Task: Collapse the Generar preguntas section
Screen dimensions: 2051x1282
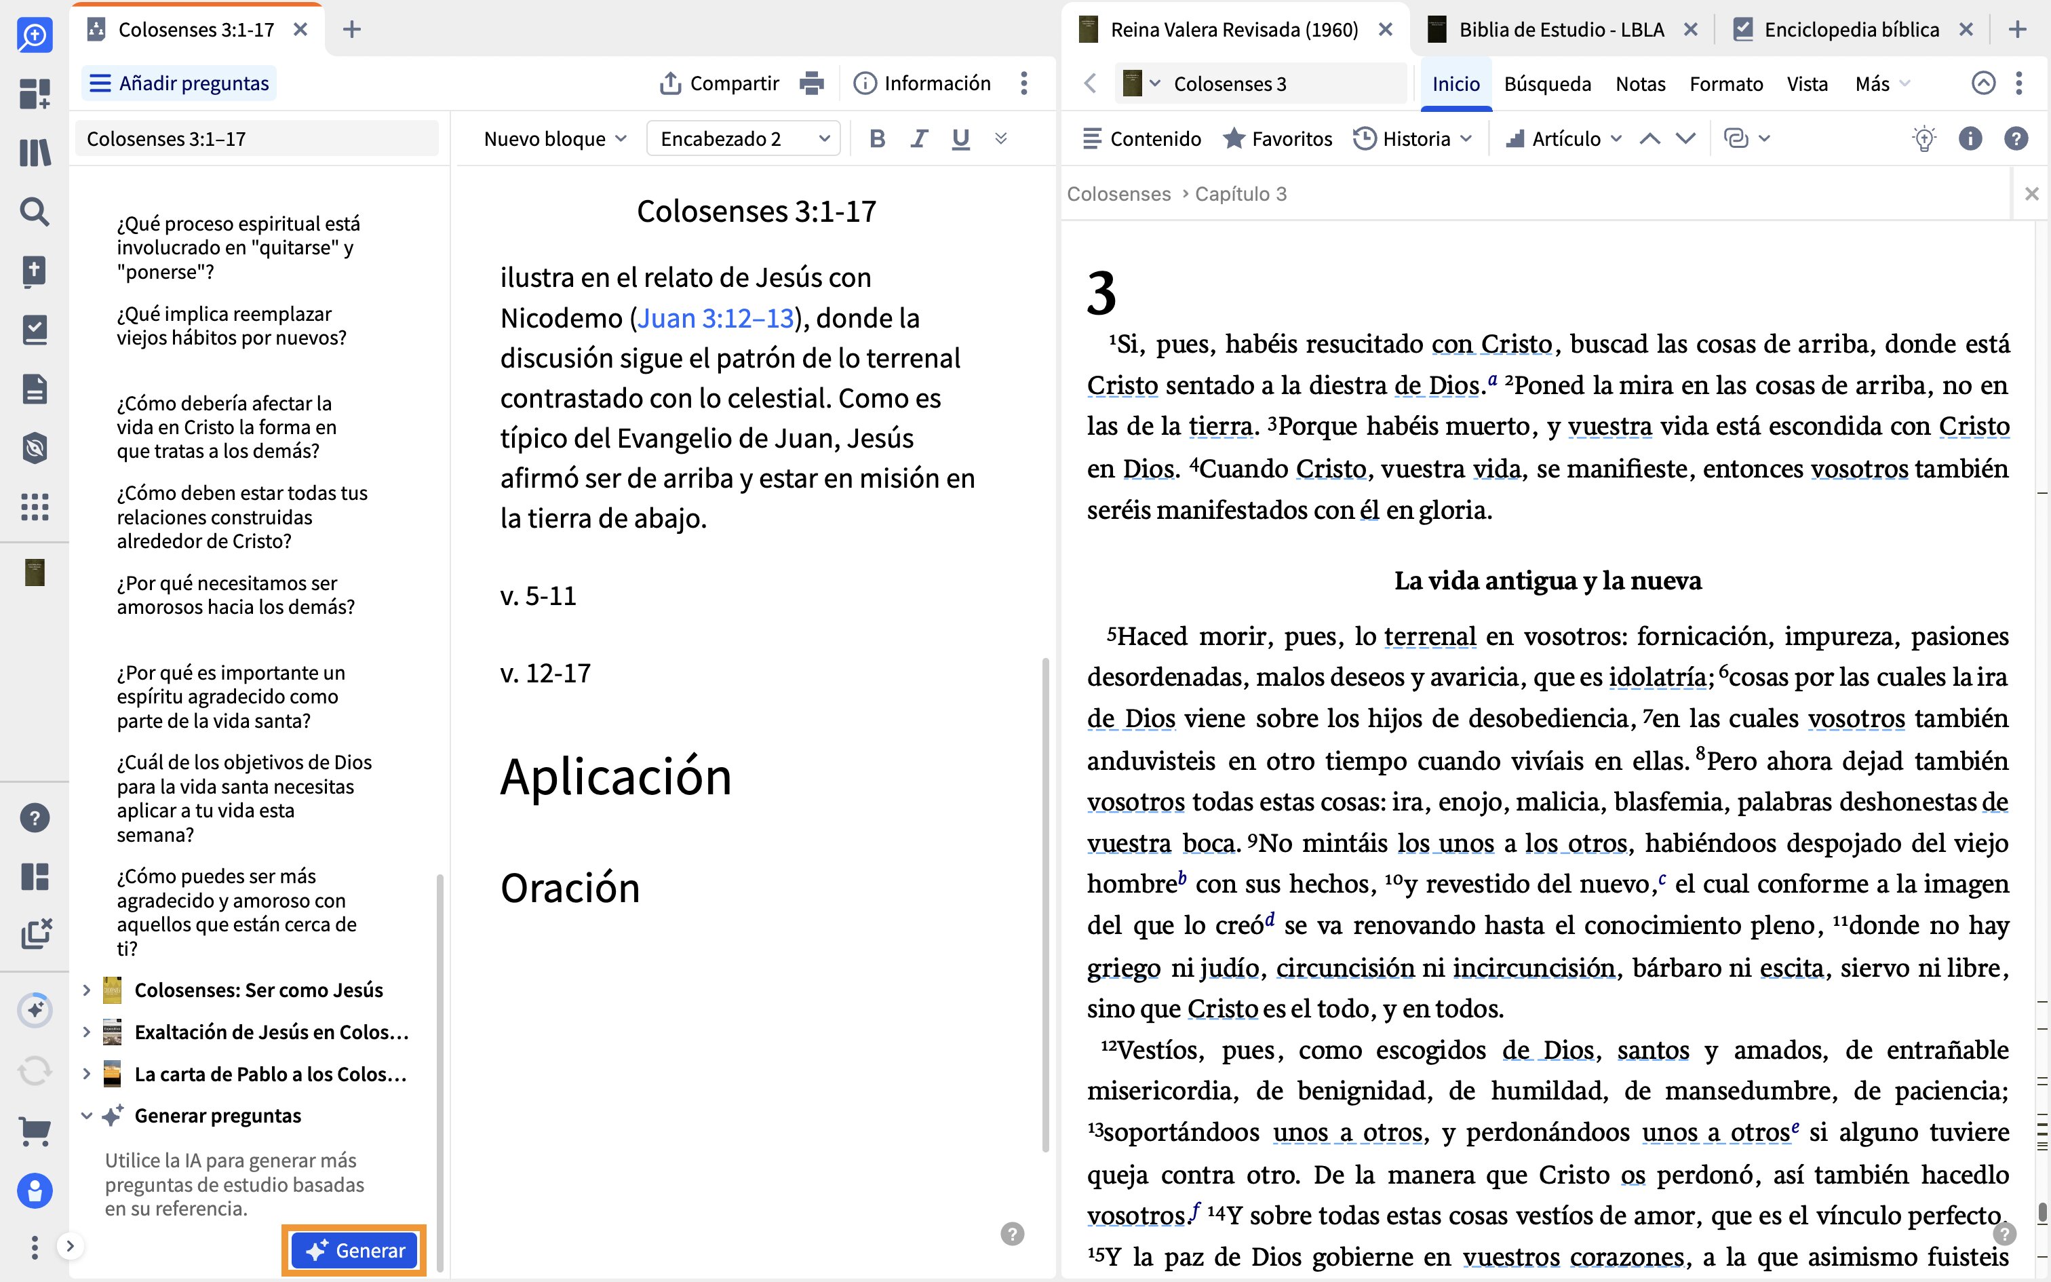Action: point(86,1116)
